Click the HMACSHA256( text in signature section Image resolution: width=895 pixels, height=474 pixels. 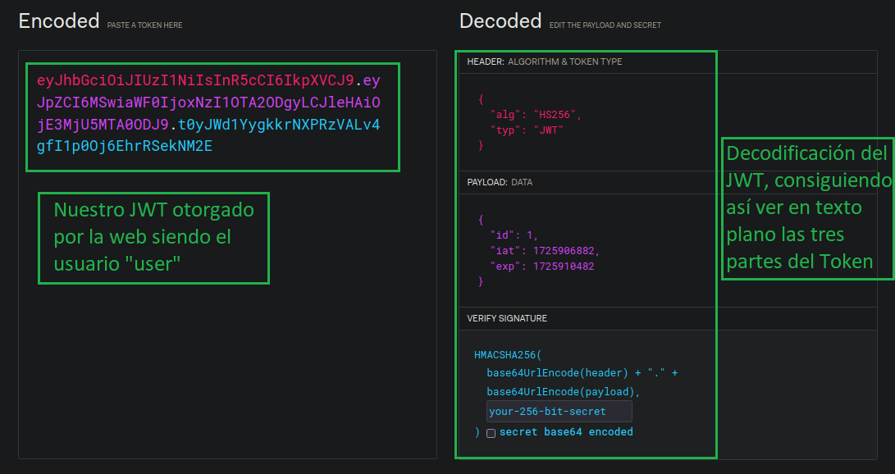pos(508,355)
